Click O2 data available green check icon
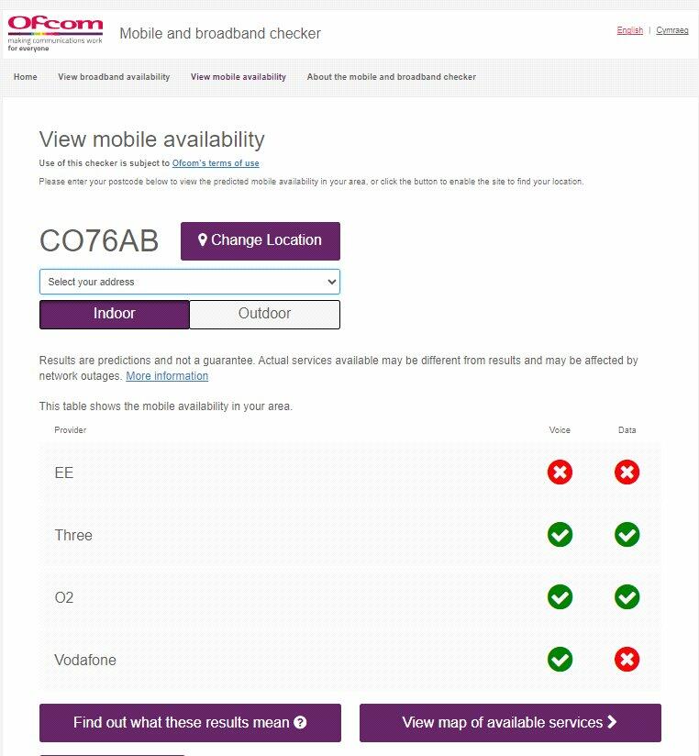The width and height of the screenshot is (699, 756). tap(627, 597)
